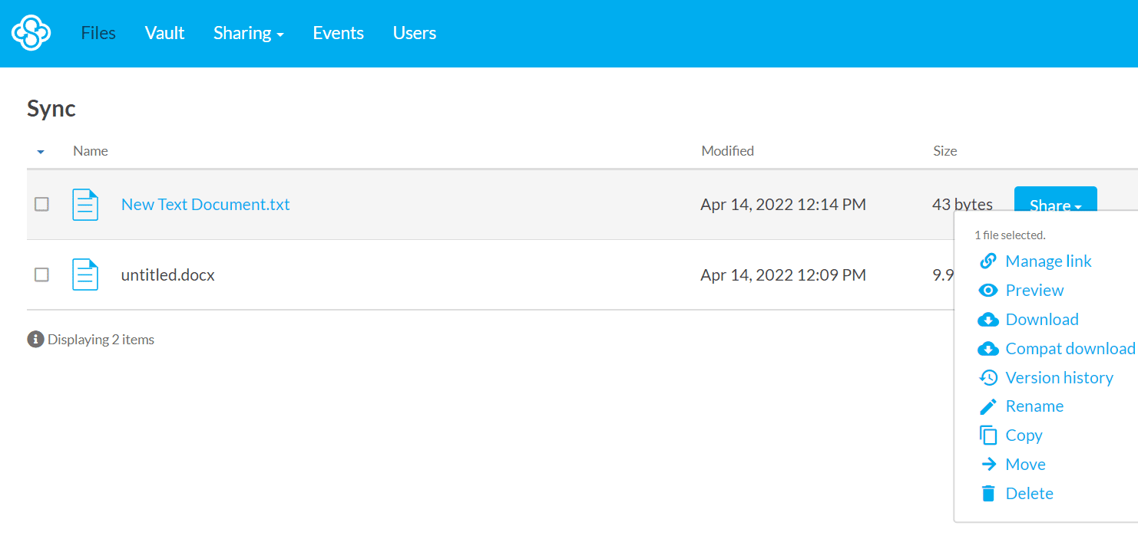Click the Delete trash can icon
Image resolution: width=1138 pixels, height=539 pixels.
tap(988, 494)
